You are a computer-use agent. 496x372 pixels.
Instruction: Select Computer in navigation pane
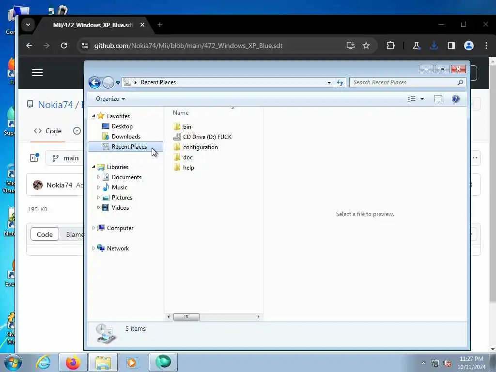tap(120, 228)
